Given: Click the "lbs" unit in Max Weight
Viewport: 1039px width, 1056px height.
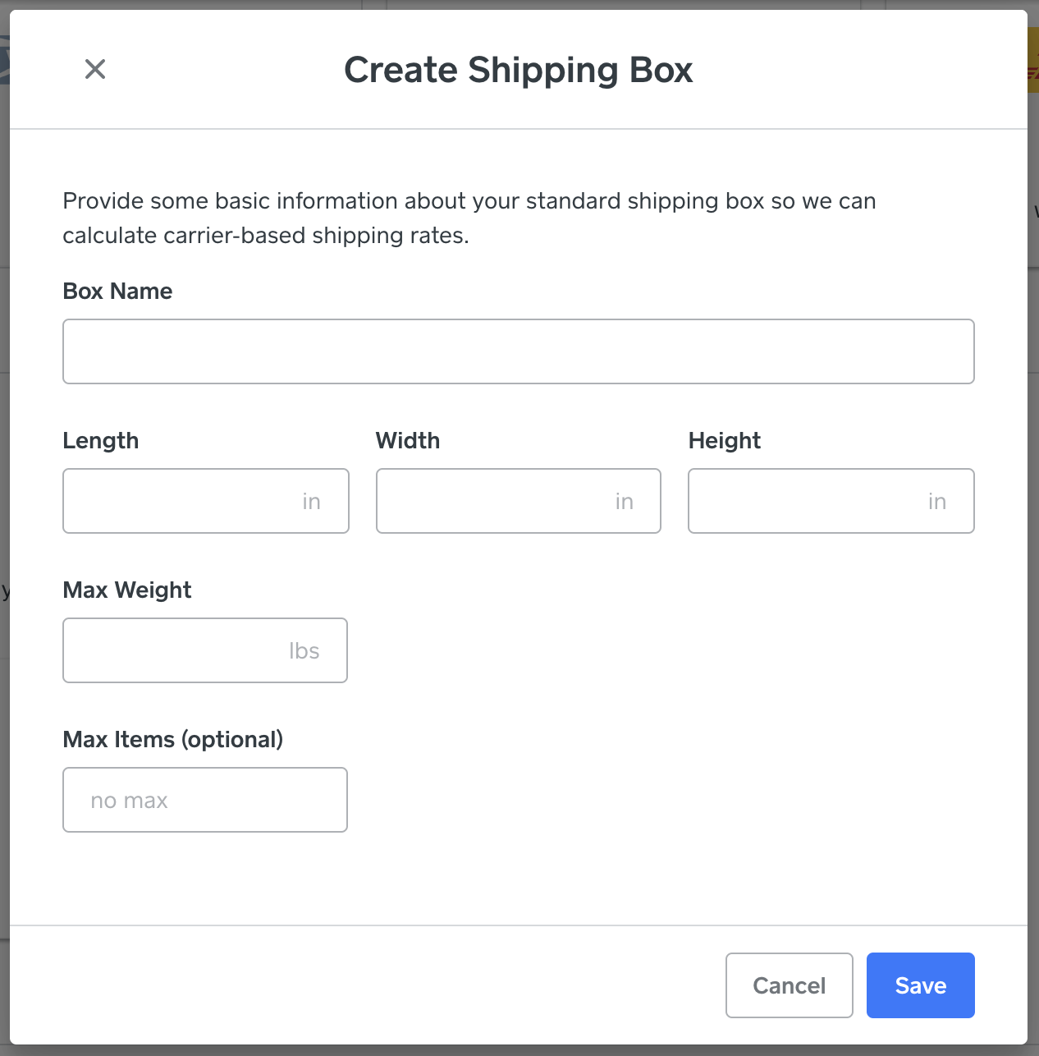Looking at the screenshot, I should (304, 651).
